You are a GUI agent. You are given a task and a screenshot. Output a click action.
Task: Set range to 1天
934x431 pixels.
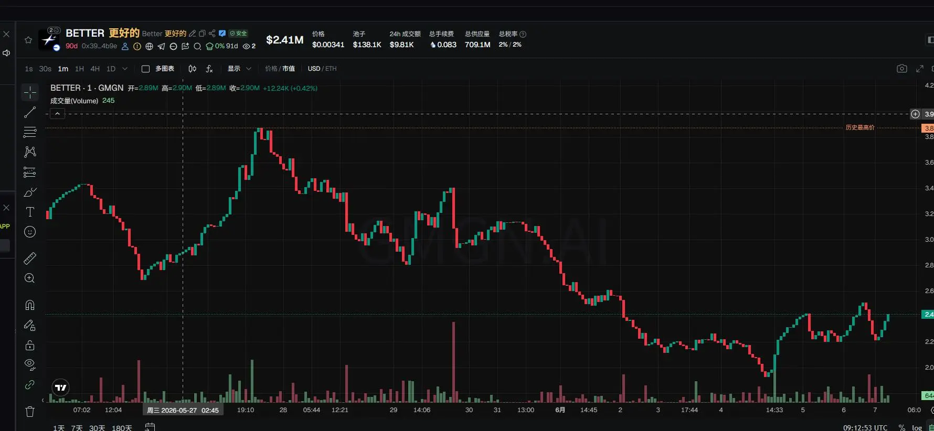59,428
